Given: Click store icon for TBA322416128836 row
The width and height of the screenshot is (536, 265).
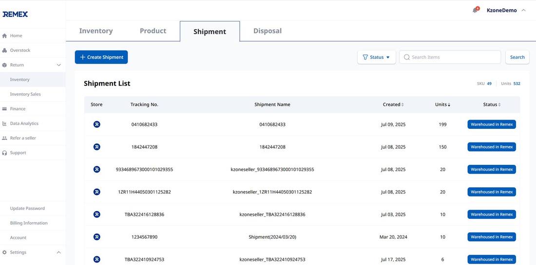Looking at the screenshot, I should (x=97, y=214).
